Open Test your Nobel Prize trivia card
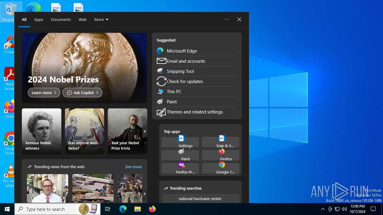The width and height of the screenshot is (383, 215). pos(127,131)
